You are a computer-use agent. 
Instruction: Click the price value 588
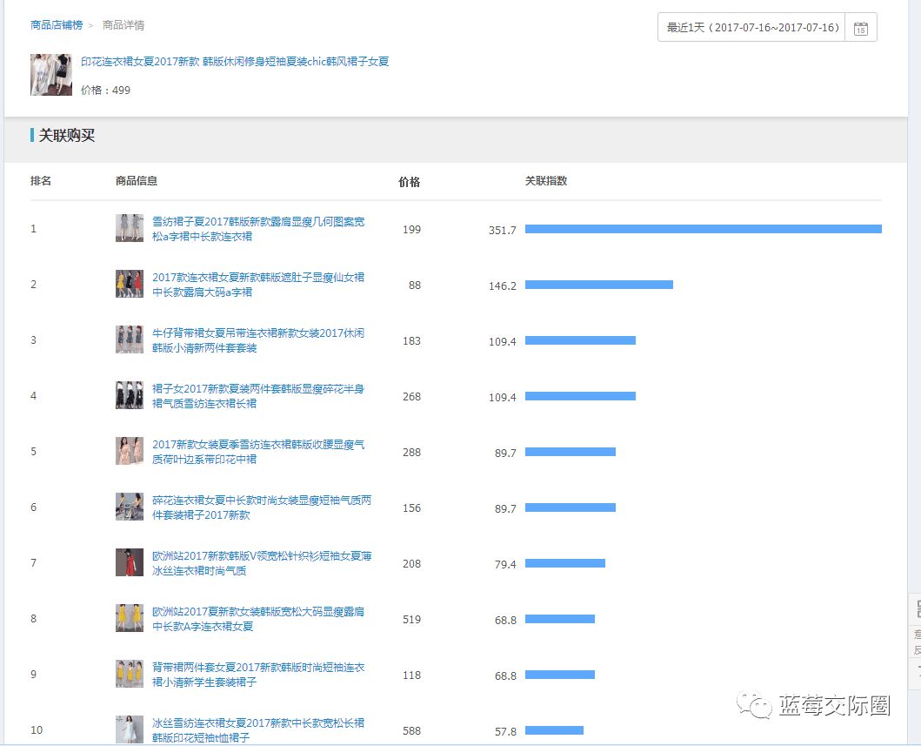tap(411, 731)
